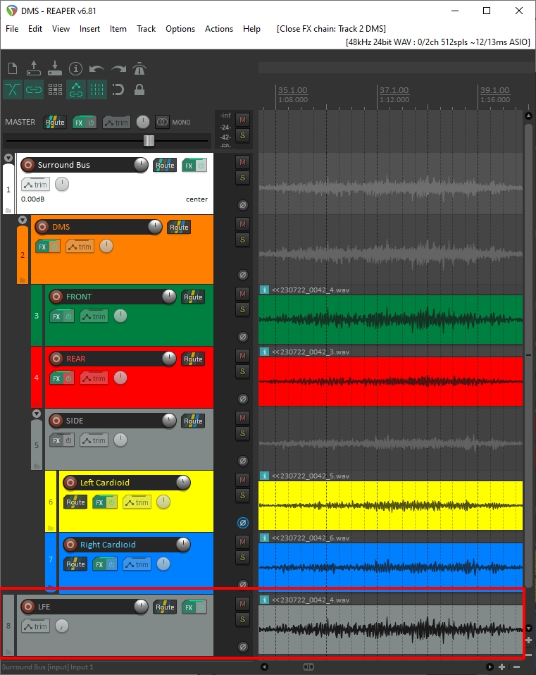Toggle item grouping link icon
This screenshot has width=536, height=675.
(x=34, y=89)
